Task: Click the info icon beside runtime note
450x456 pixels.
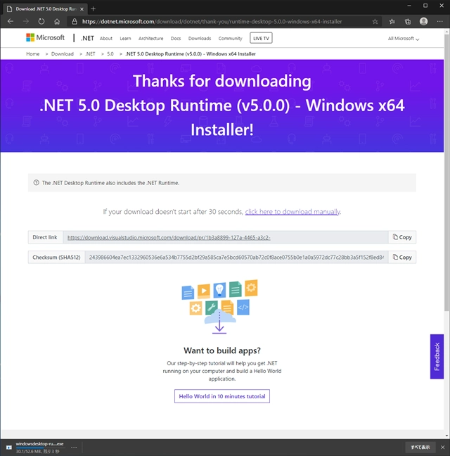Action: tap(36, 183)
